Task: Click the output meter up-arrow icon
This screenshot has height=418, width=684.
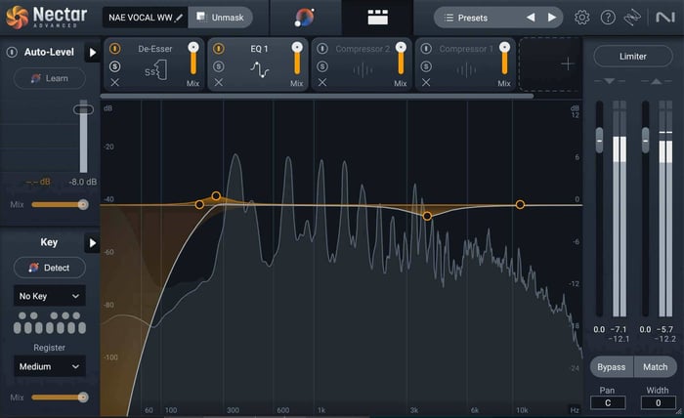Action: [656, 81]
